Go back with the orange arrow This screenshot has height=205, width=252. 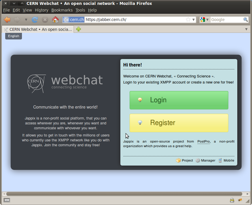tap(7, 20)
